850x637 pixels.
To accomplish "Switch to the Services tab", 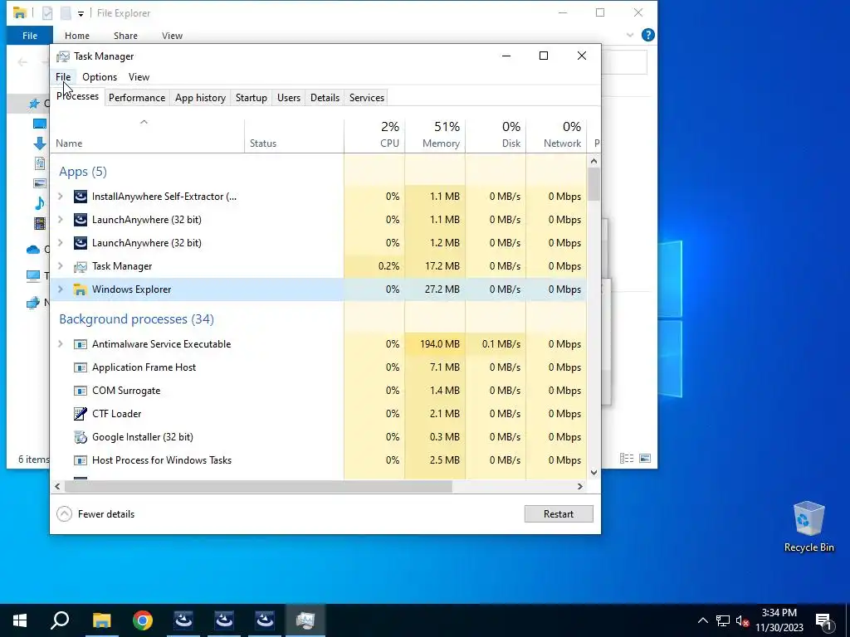I will pos(366,98).
